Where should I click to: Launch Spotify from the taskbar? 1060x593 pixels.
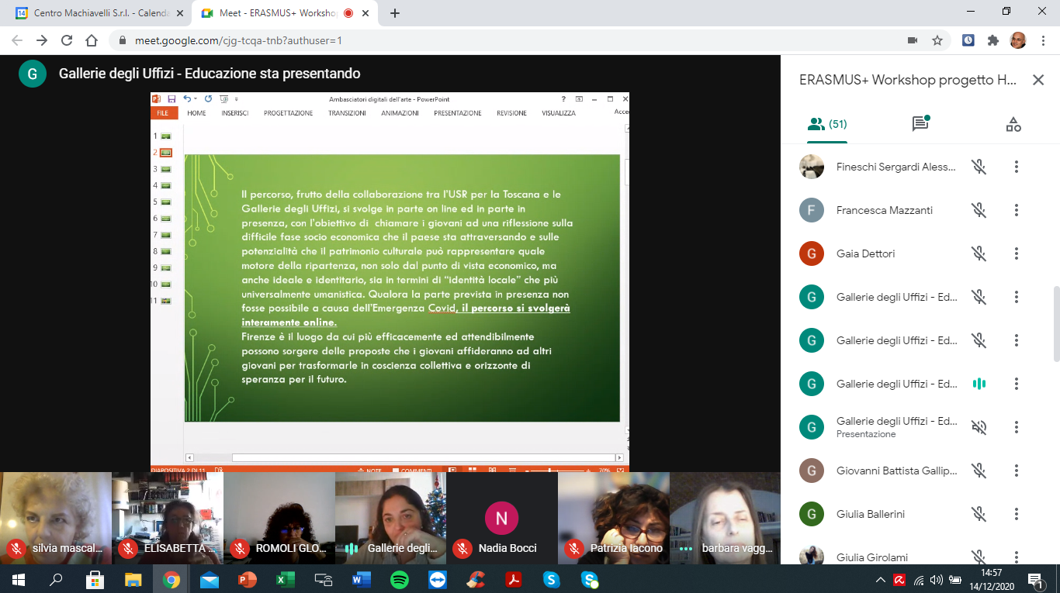coord(400,579)
